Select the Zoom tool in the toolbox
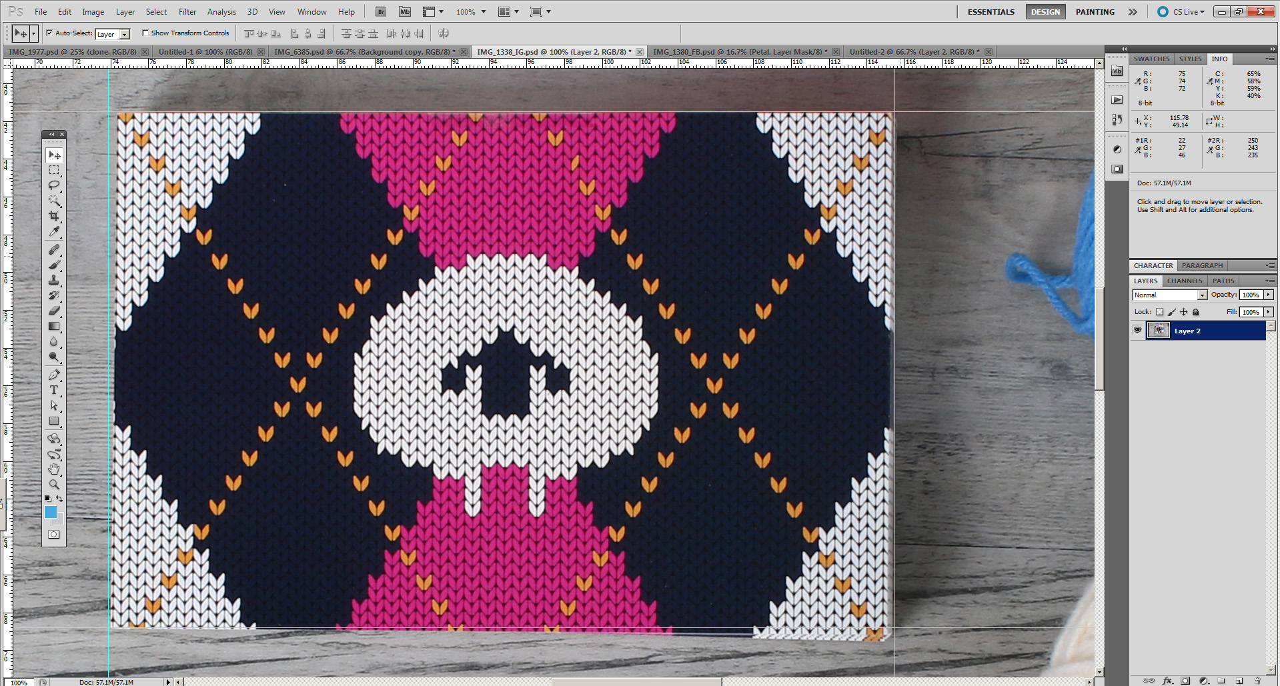This screenshot has width=1280, height=686. [x=54, y=485]
